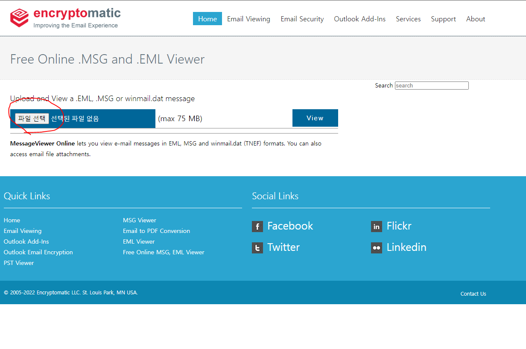
Task: Click the View button
Action: click(x=315, y=118)
